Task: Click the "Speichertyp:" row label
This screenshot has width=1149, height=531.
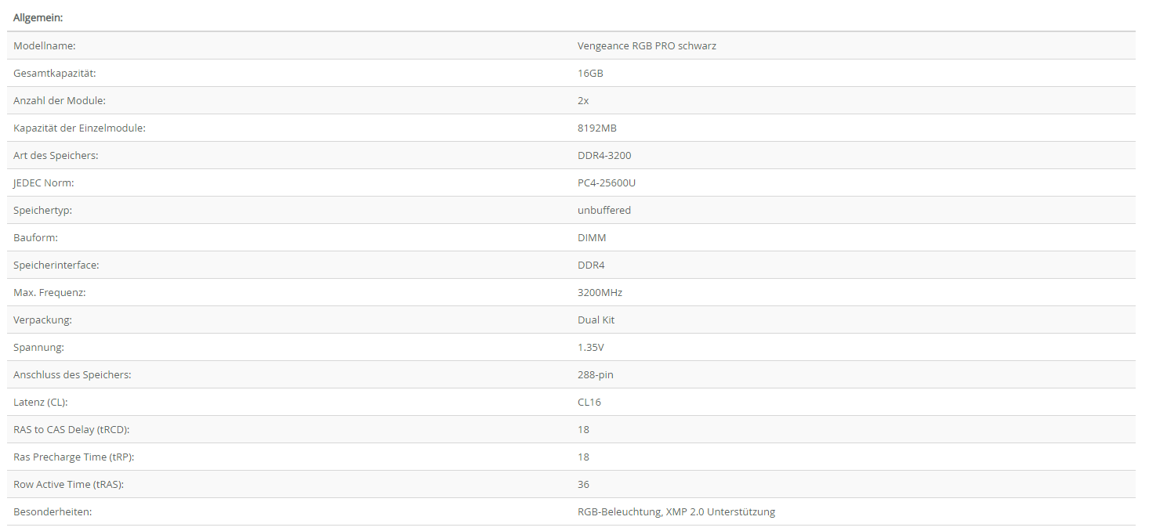Action: (43, 211)
